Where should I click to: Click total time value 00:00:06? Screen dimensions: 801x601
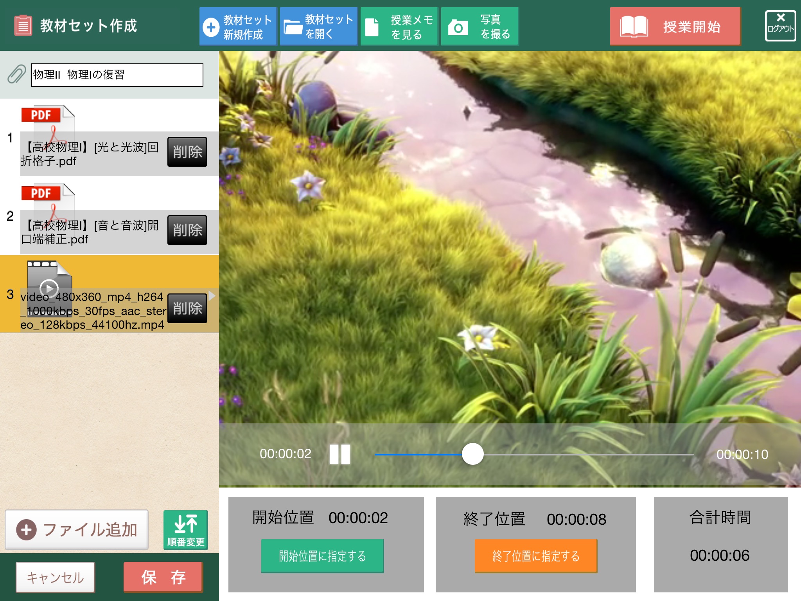point(720,556)
